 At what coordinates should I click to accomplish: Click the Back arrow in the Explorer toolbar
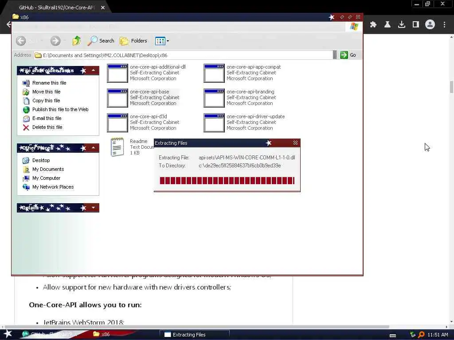pyautogui.click(x=21, y=41)
